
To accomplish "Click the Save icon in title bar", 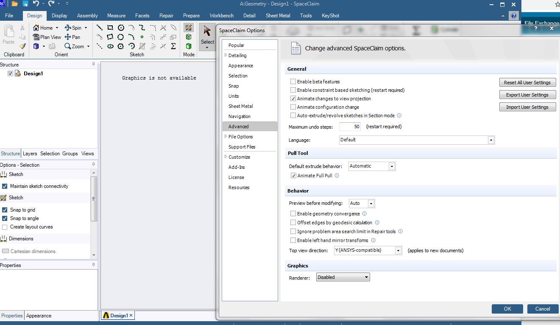I will click(25, 4).
